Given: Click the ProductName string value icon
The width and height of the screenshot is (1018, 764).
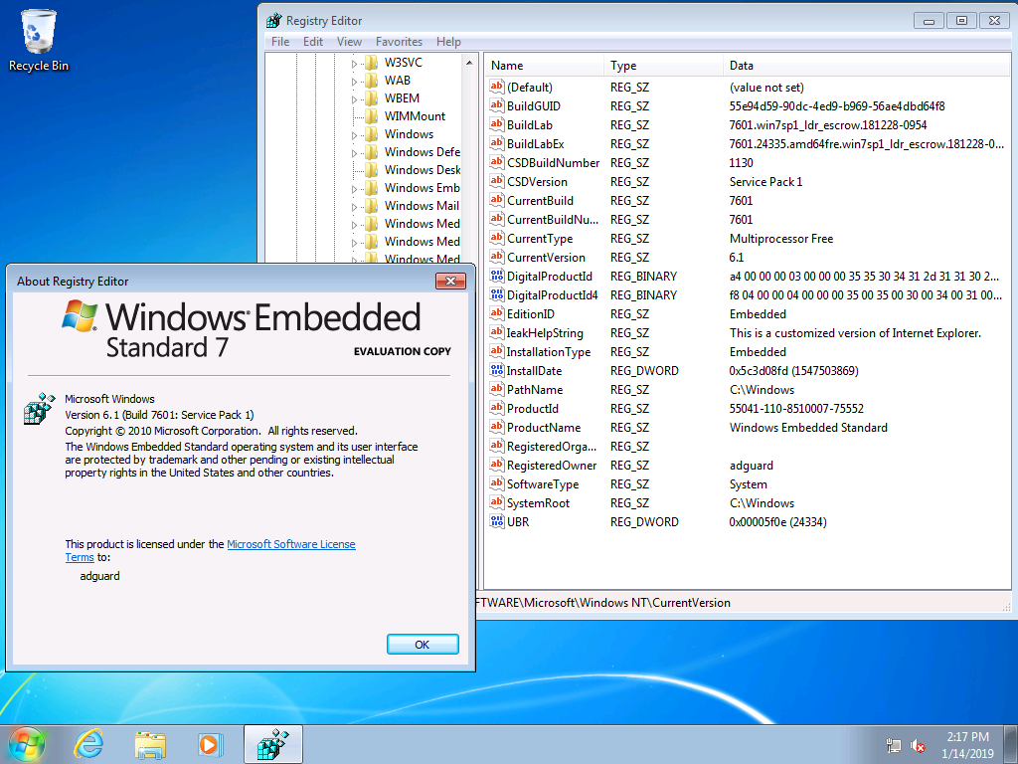Looking at the screenshot, I should (x=497, y=428).
